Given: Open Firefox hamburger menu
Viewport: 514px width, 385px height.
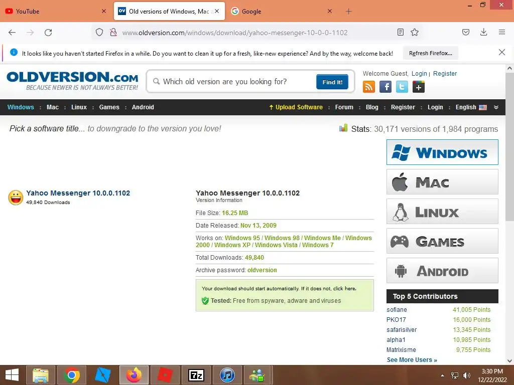Looking at the screenshot, I should (x=502, y=32).
